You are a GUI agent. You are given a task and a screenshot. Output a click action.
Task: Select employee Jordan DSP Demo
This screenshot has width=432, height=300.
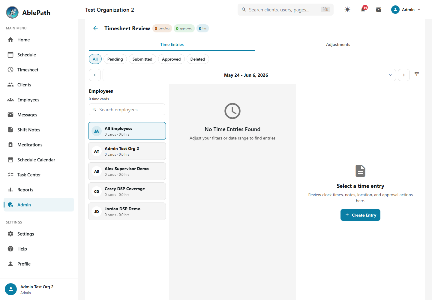coord(127,211)
